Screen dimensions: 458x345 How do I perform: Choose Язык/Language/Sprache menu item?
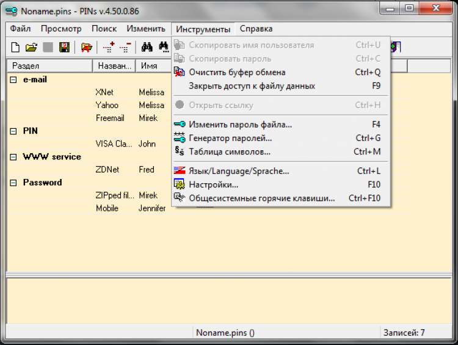[239, 171]
